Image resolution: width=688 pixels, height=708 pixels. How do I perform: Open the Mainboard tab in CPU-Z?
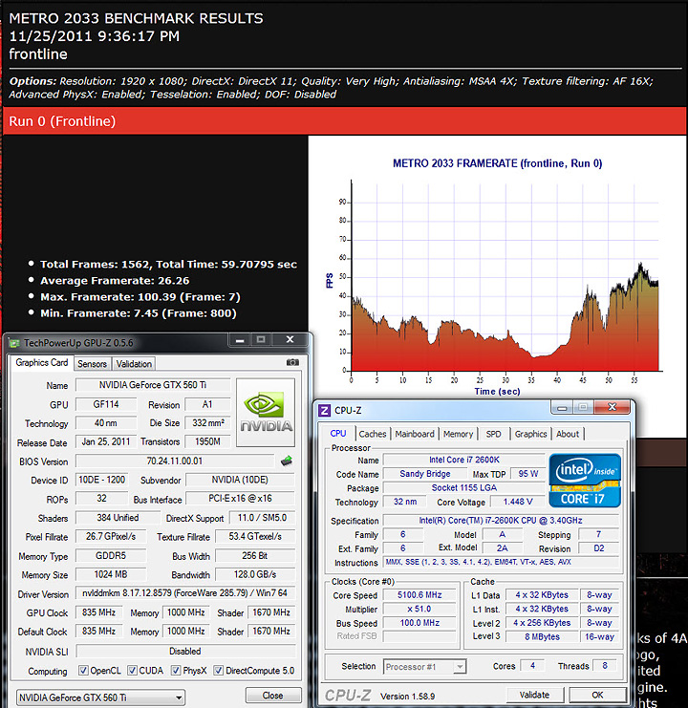point(415,434)
